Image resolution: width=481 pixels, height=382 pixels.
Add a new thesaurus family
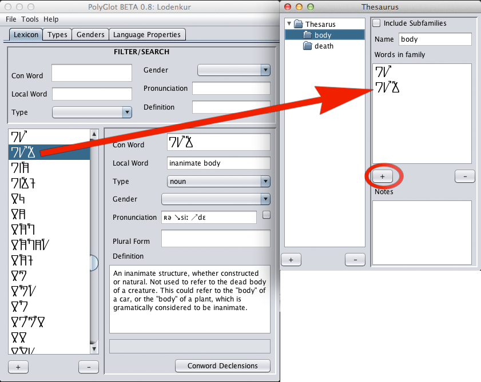[291, 260]
